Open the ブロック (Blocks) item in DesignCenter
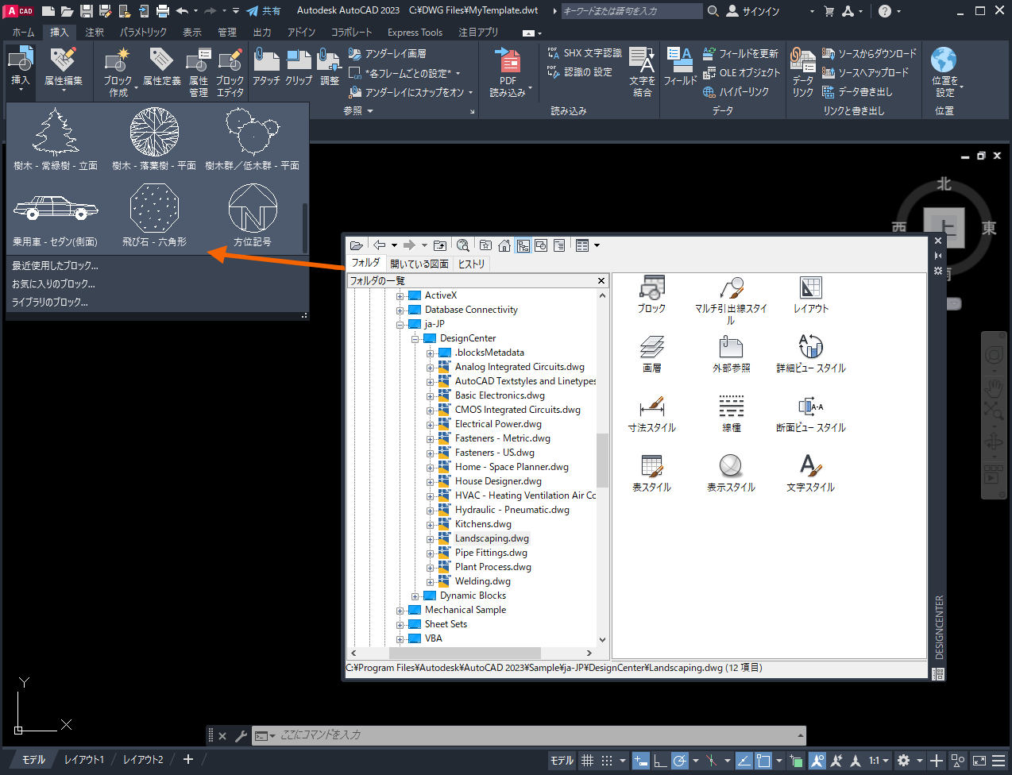Viewport: 1012px width, 775px height. coord(651,295)
